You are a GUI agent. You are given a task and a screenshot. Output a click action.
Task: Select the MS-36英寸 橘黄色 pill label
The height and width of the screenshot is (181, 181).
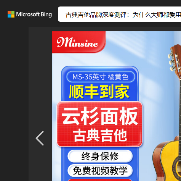(x=101, y=77)
